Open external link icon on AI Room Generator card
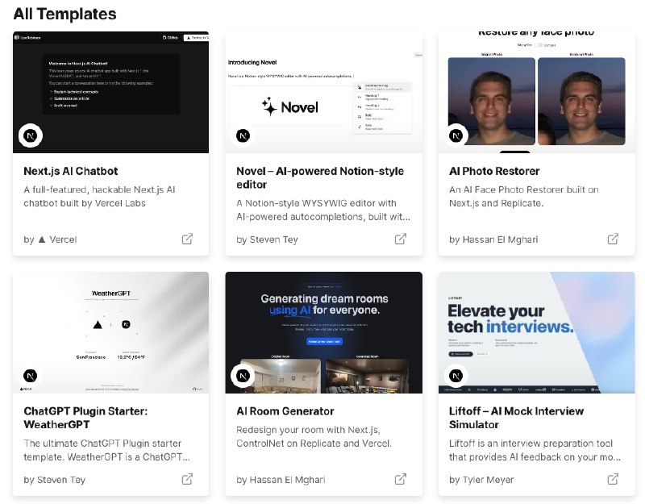Image resolution: width=645 pixels, height=504 pixels. pyautogui.click(x=400, y=479)
